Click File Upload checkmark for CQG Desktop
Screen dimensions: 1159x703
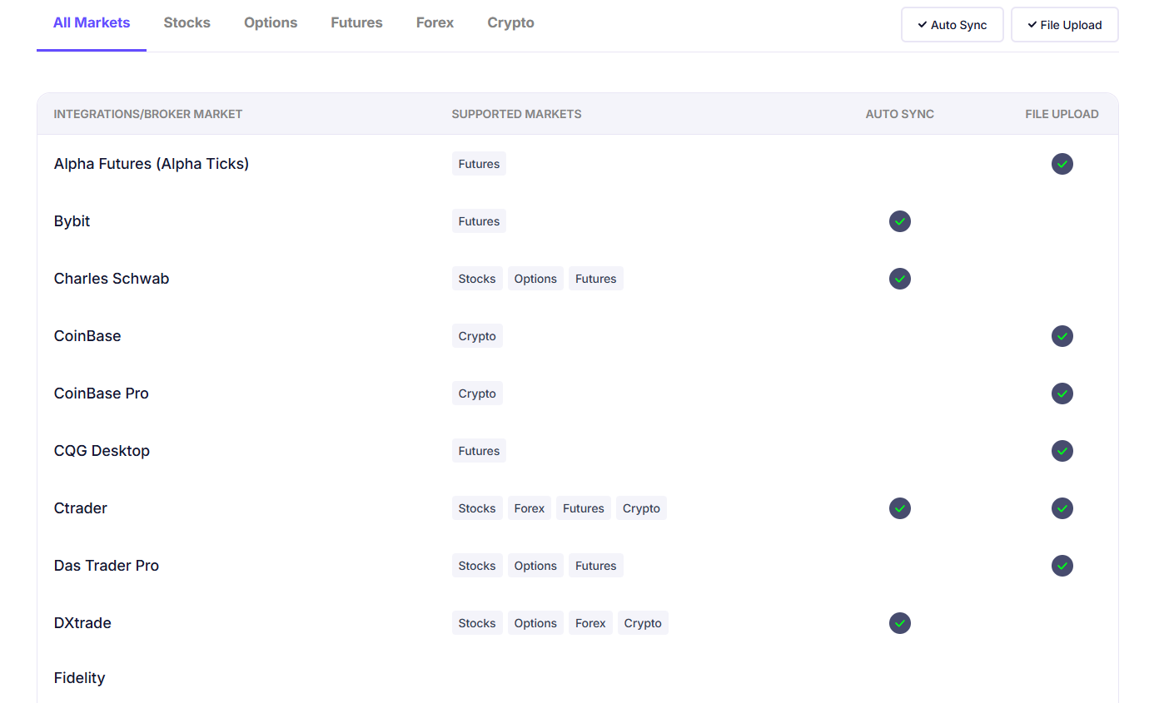tap(1062, 451)
